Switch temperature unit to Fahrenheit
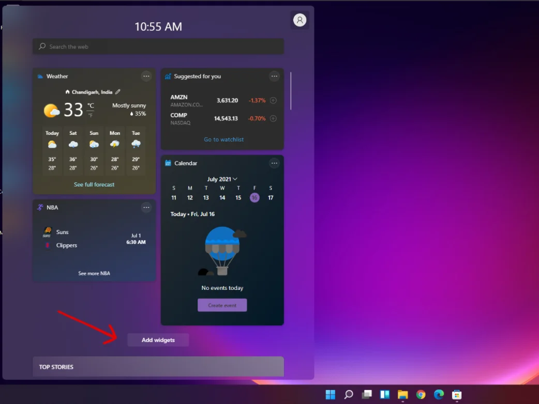Image resolution: width=539 pixels, height=404 pixels. pyautogui.click(x=91, y=115)
